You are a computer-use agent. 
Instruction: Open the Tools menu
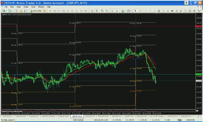coord(33,7)
